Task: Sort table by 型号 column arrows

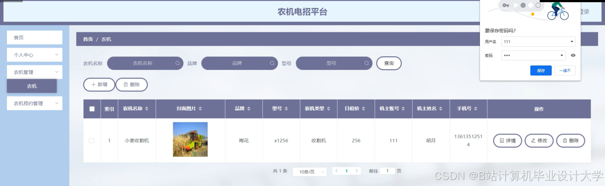Action: [286, 109]
